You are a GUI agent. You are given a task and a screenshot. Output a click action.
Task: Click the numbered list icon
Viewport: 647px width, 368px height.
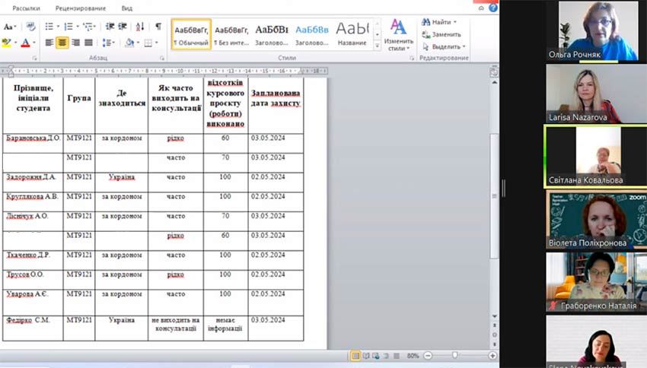click(69, 27)
